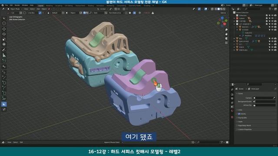Open the Window menu
This screenshot has width=278, height=156.
25,5
